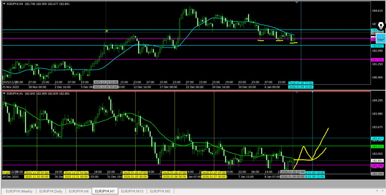Click the yellow X marker on H4 chart
The height and width of the screenshot is (195, 386).
(x=107, y=31)
